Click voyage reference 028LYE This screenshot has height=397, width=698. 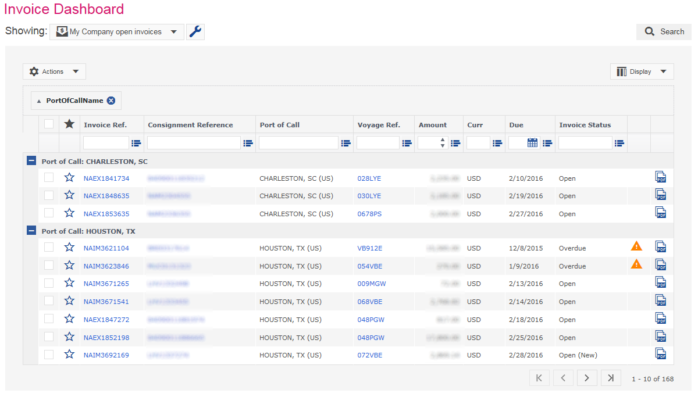[x=369, y=178]
